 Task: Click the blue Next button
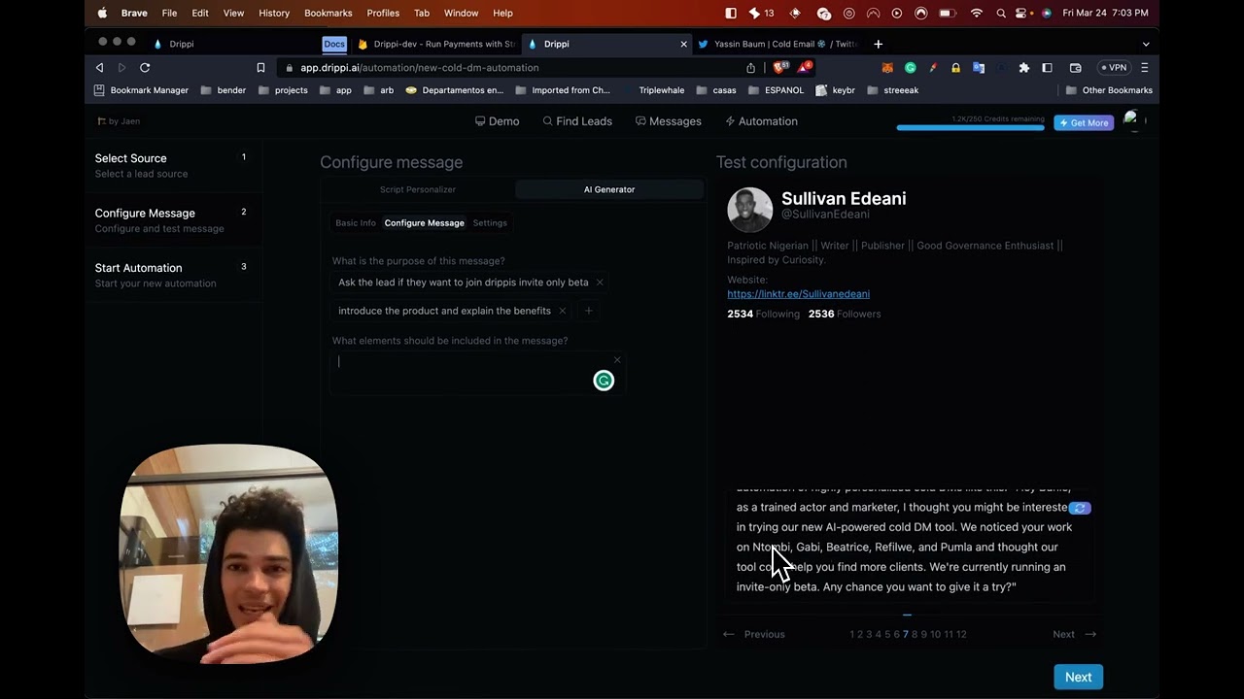click(1078, 678)
